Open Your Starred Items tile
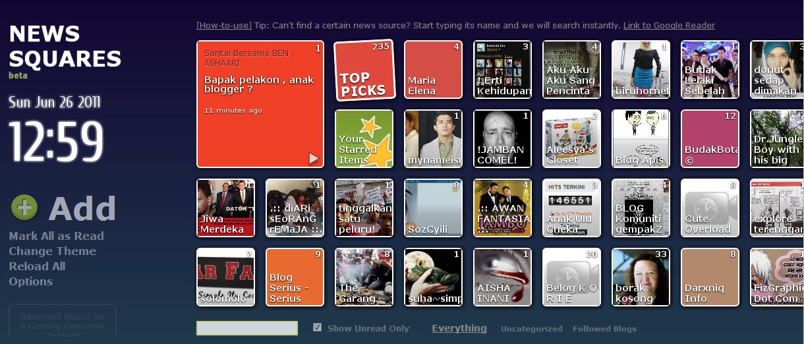The image size is (804, 344). (x=364, y=139)
